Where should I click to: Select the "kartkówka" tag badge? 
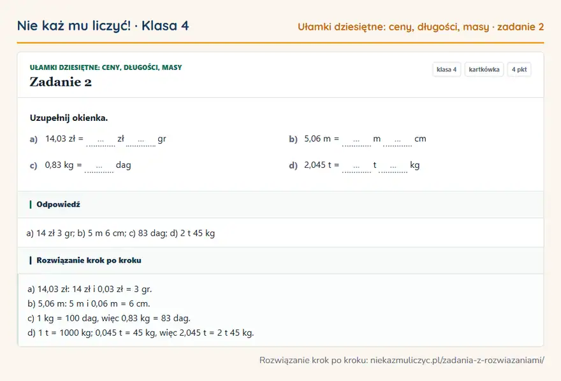484,69
